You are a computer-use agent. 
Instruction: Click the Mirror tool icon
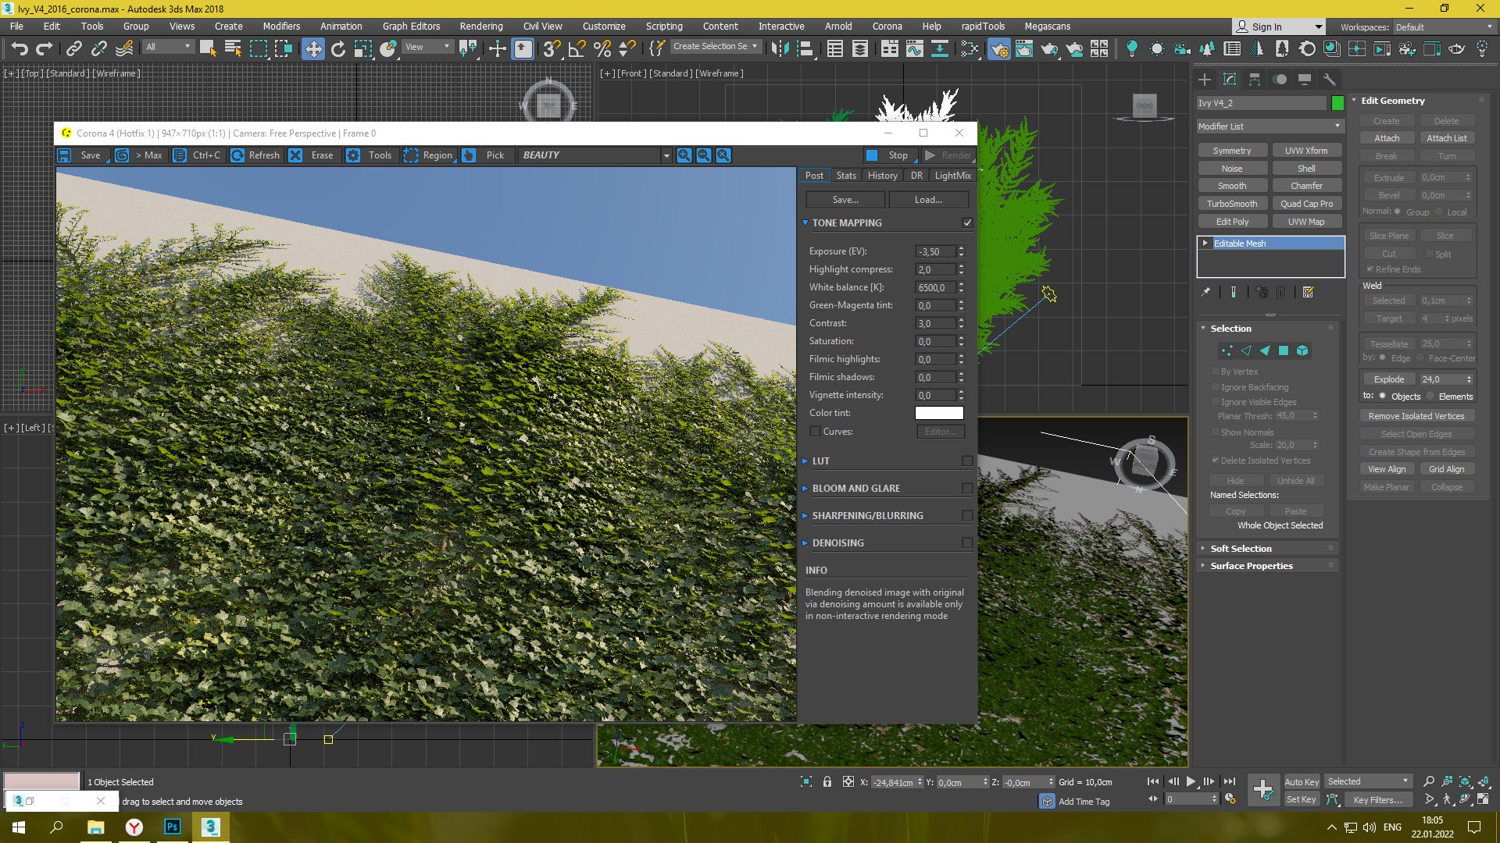(780, 49)
